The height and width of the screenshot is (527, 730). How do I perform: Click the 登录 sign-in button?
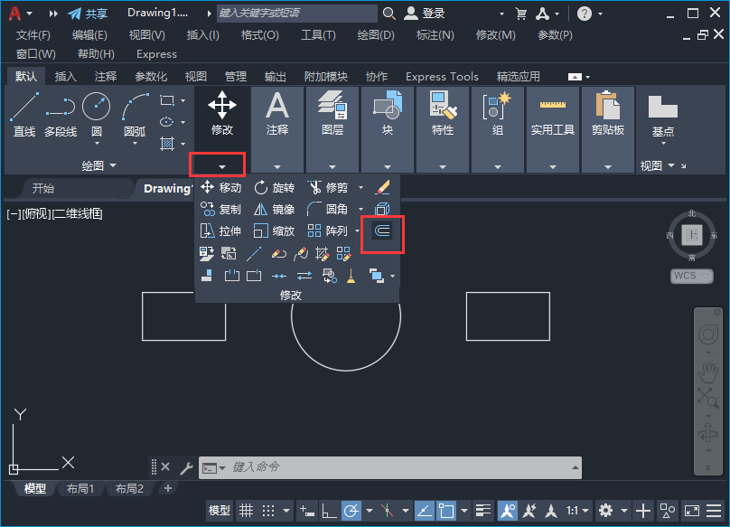click(x=424, y=14)
